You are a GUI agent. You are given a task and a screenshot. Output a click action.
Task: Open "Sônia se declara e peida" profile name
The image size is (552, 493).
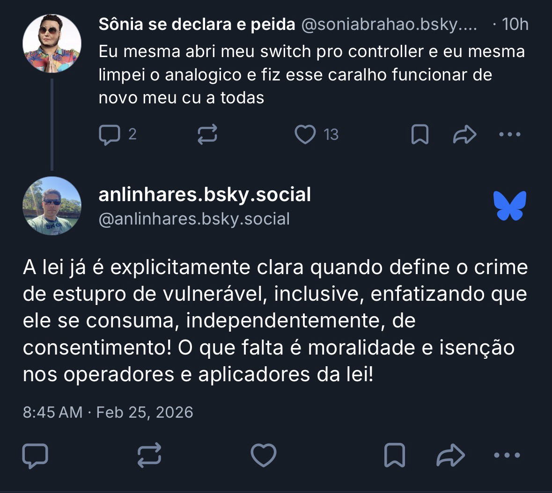[x=197, y=24]
